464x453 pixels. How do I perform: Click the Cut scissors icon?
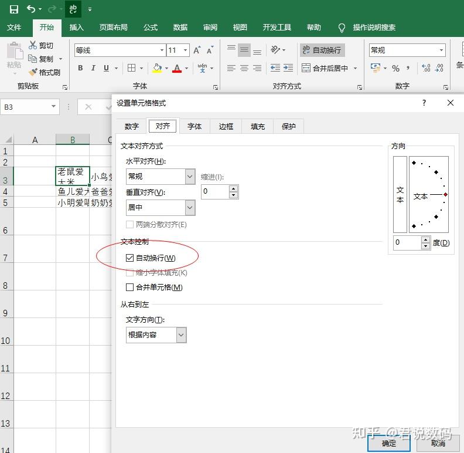pos(33,45)
